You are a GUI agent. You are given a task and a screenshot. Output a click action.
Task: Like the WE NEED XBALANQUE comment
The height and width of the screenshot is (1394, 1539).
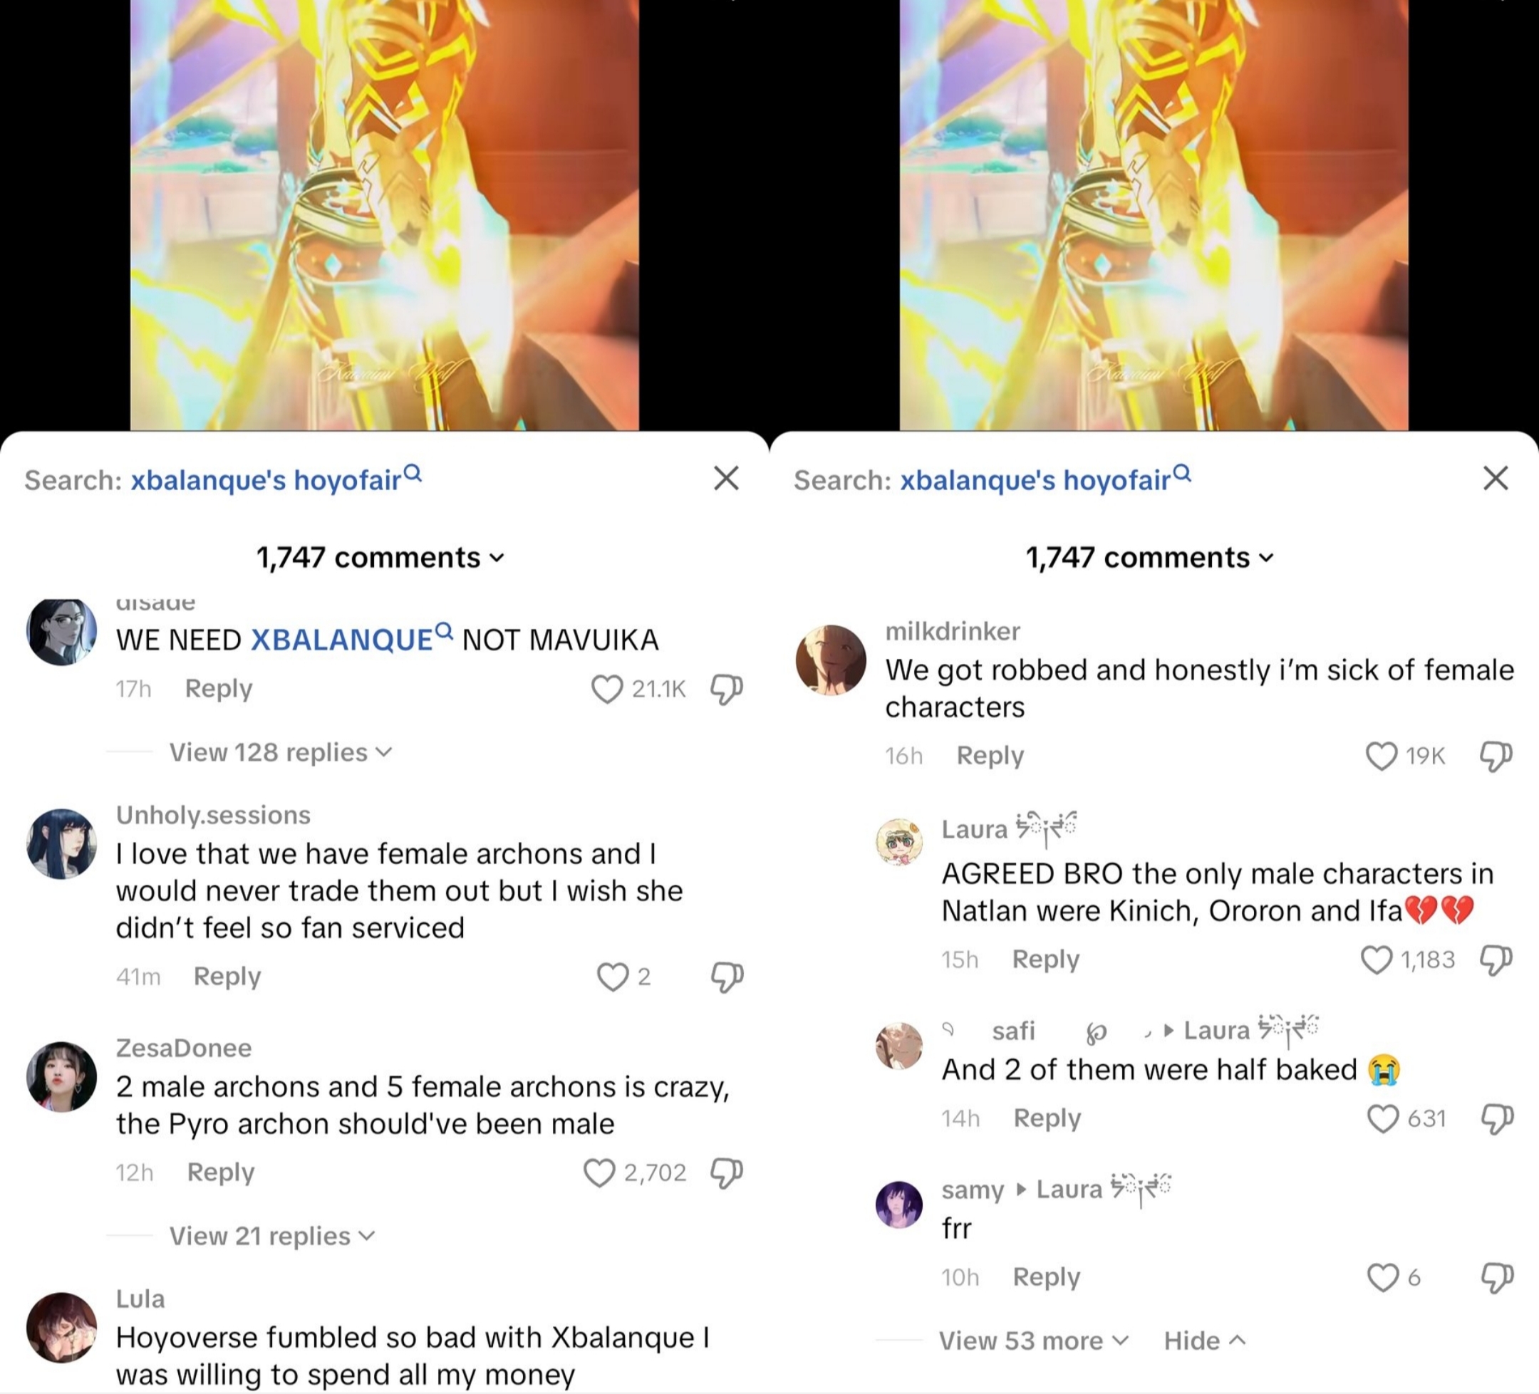coord(607,689)
